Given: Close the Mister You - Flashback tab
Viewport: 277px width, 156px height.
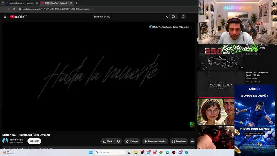Looking at the screenshot, I should (71, 3).
